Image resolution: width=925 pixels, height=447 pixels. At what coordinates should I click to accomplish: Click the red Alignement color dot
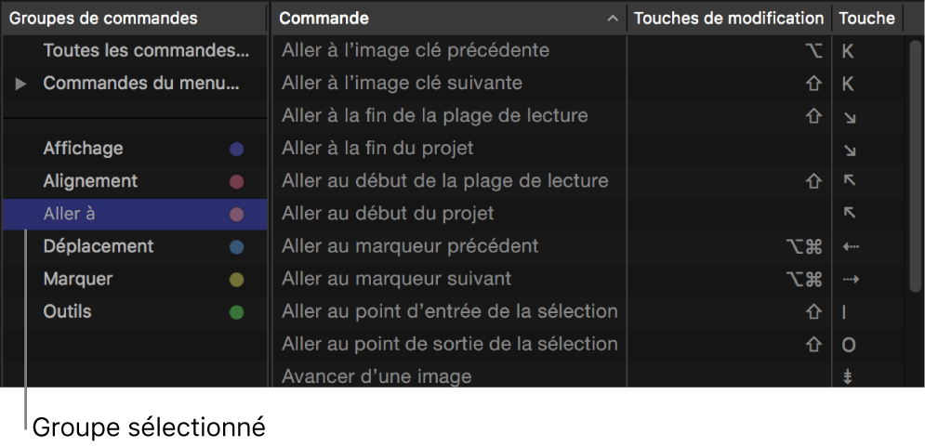[236, 181]
